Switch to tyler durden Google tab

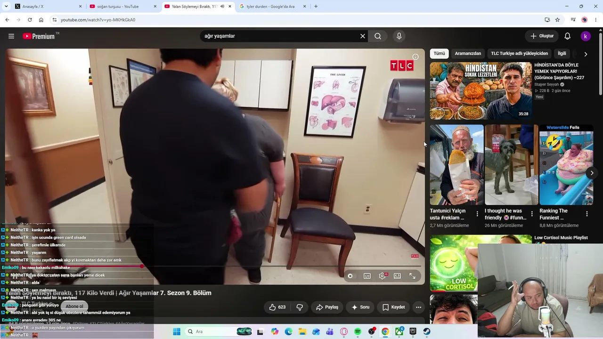pos(273,7)
